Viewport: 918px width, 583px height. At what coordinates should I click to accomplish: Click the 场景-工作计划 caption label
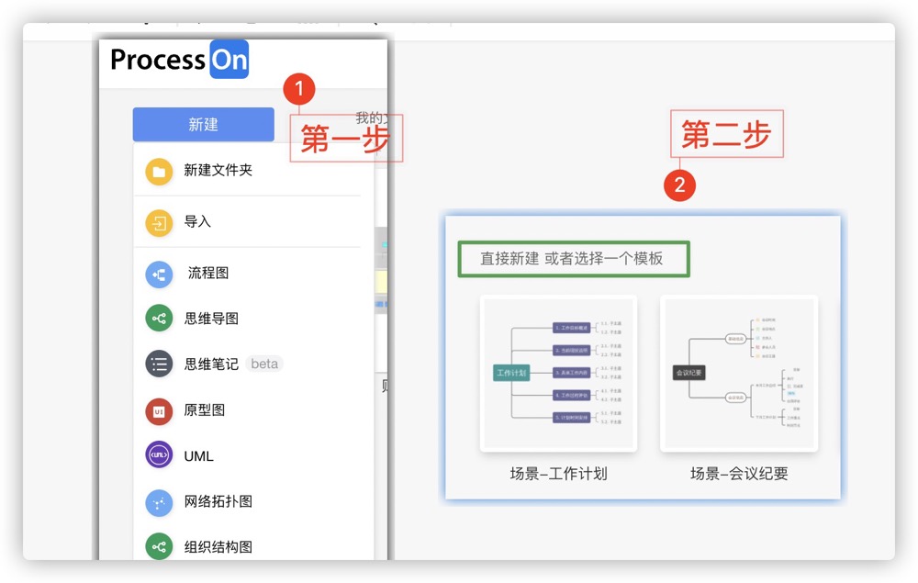[558, 474]
